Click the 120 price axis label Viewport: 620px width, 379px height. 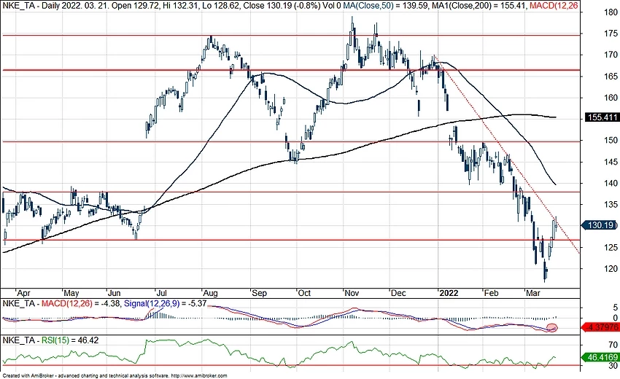click(611, 269)
